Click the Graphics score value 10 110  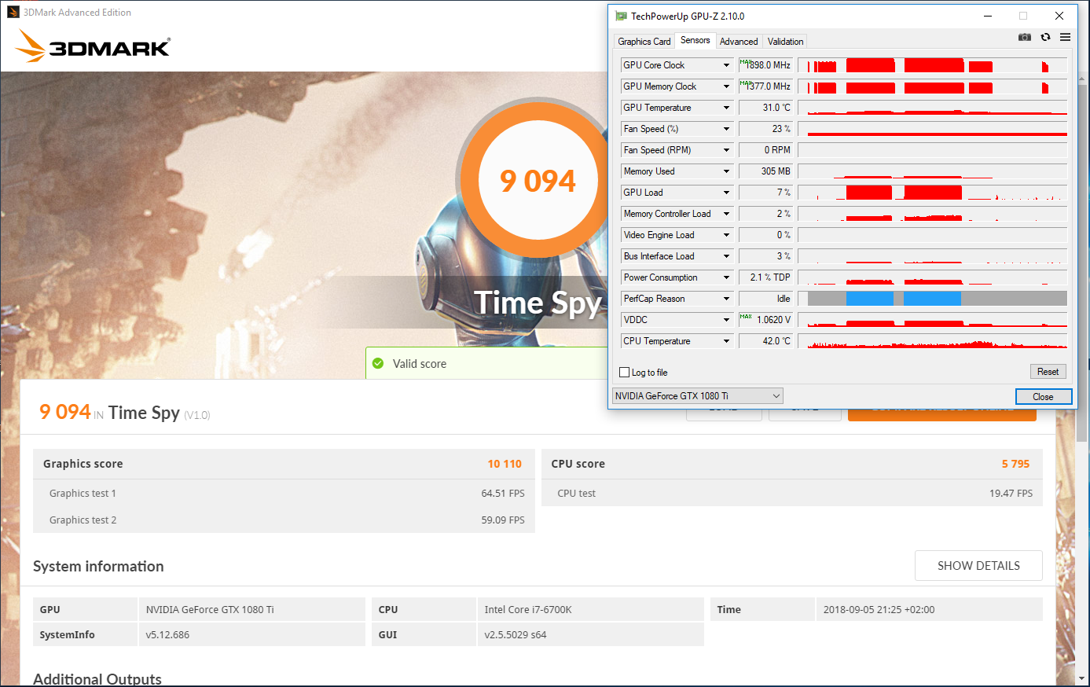(x=505, y=464)
